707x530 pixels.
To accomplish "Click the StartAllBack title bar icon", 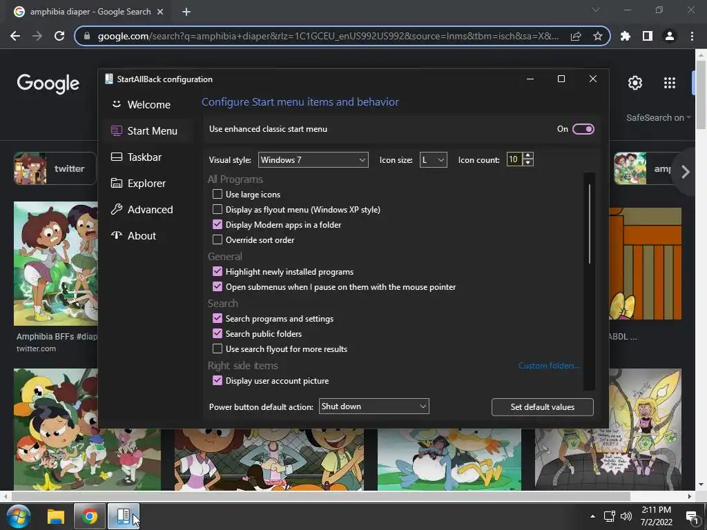I will tap(108, 79).
